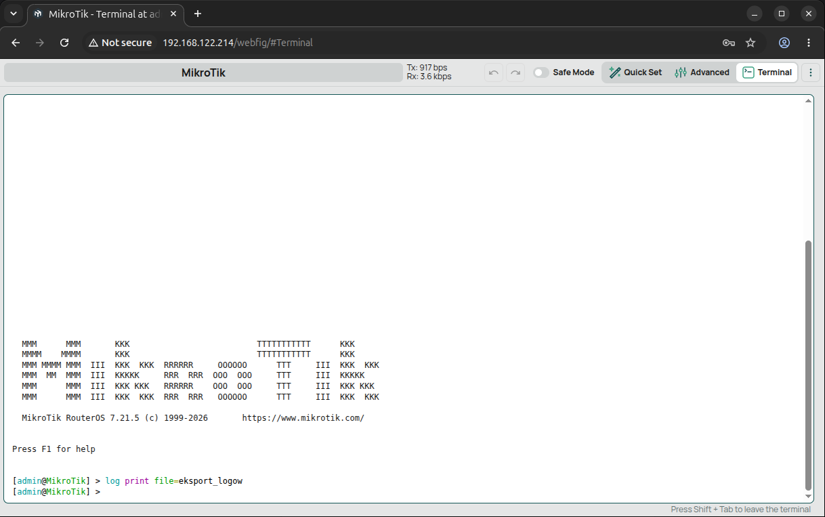Minimize the browser window
Screen dimensions: 825x517
click(x=755, y=14)
